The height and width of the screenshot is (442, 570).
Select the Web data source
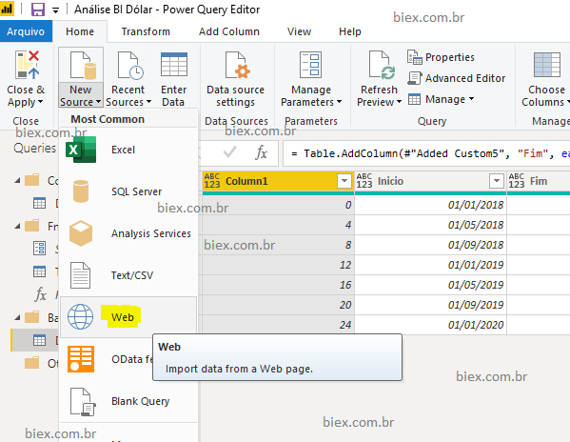tap(128, 317)
